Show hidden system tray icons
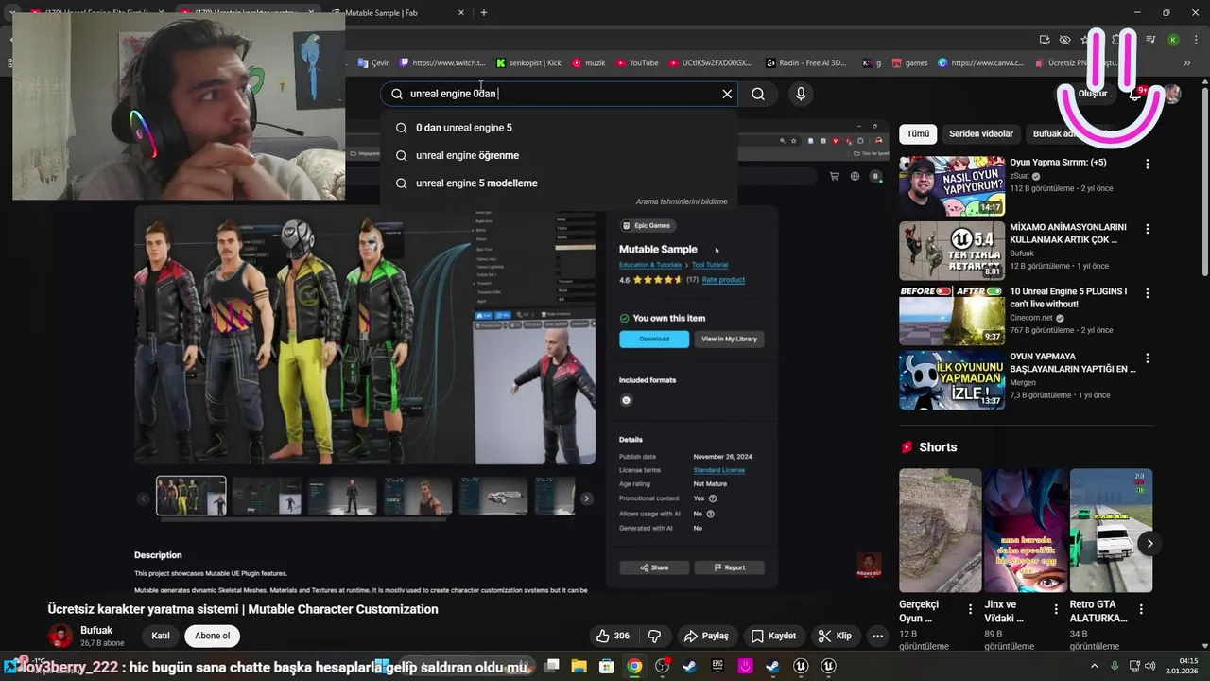Image resolution: width=1210 pixels, height=681 pixels. 1095,667
